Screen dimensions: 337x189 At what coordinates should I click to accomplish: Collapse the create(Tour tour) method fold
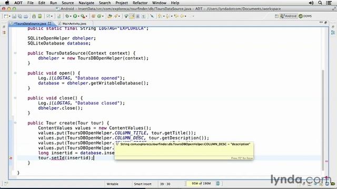(x=15, y=123)
